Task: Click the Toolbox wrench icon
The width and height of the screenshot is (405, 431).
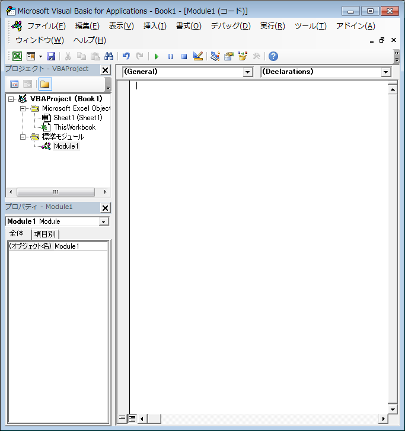Action: tap(256, 56)
